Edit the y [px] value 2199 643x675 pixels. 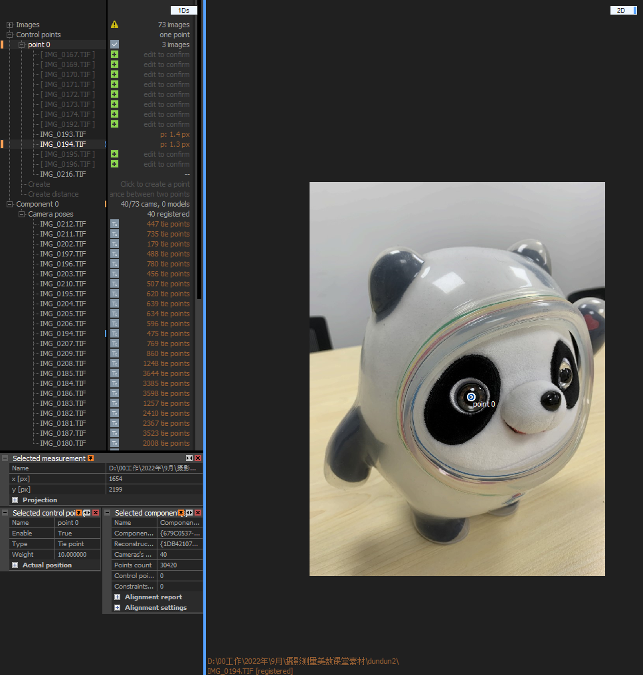click(x=154, y=490)
